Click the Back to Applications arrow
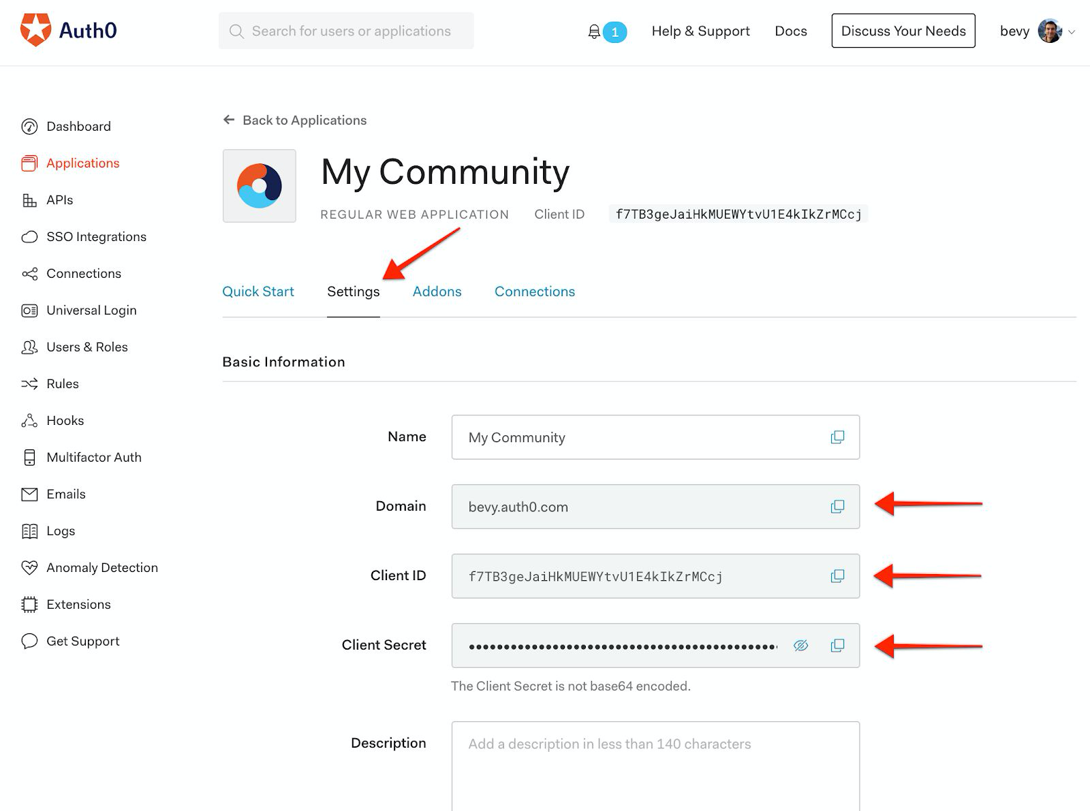This screenshot has width=1090, height=811. point(229,120)
